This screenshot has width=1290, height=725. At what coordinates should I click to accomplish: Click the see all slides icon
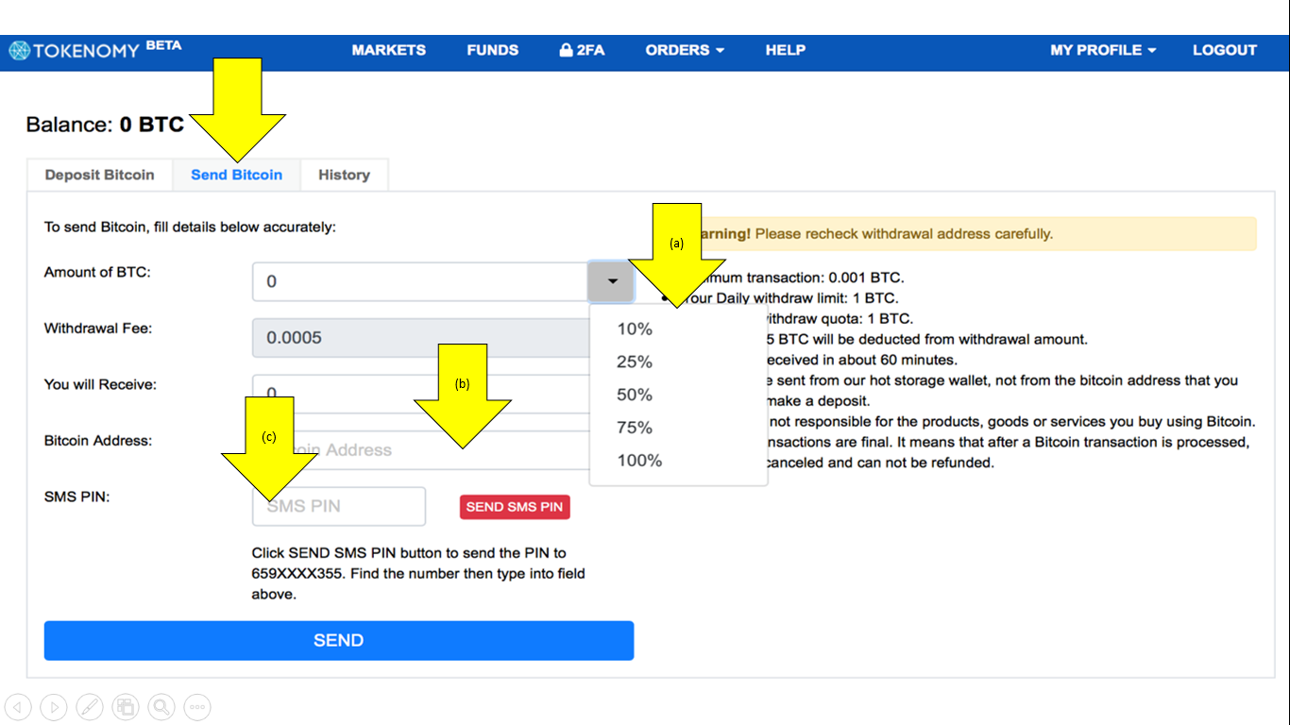tap(126, 706)
